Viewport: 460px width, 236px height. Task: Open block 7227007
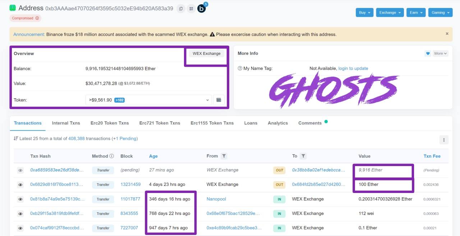click(129, 228)
